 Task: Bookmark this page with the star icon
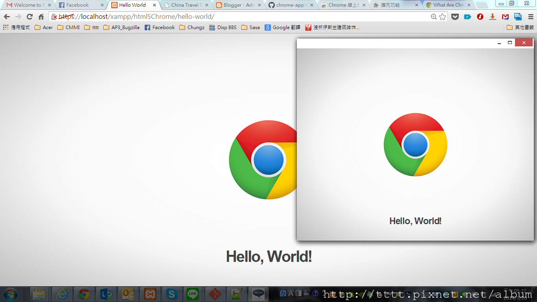click(x=443, y=17)
